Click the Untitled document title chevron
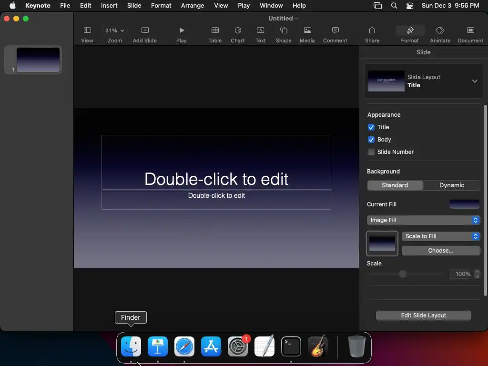The width and height of the screenshot is (488, 366). 296,19
